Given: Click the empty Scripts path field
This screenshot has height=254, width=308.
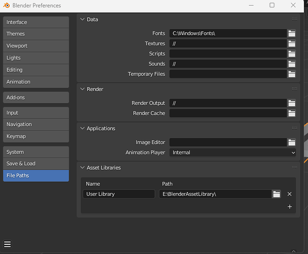Looking at the screenshot, I should click(x=228, y=54).
